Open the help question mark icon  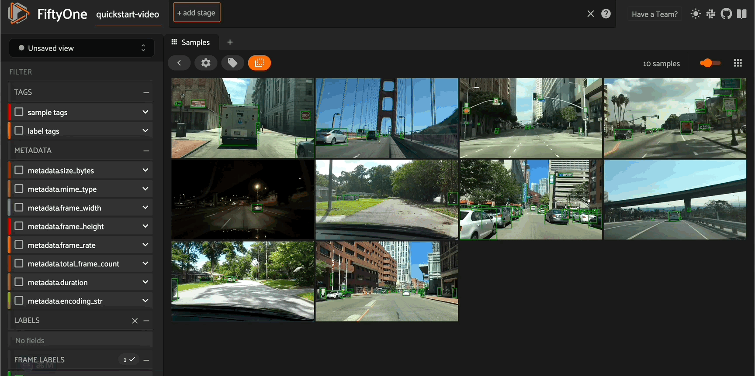click(606, 14)
